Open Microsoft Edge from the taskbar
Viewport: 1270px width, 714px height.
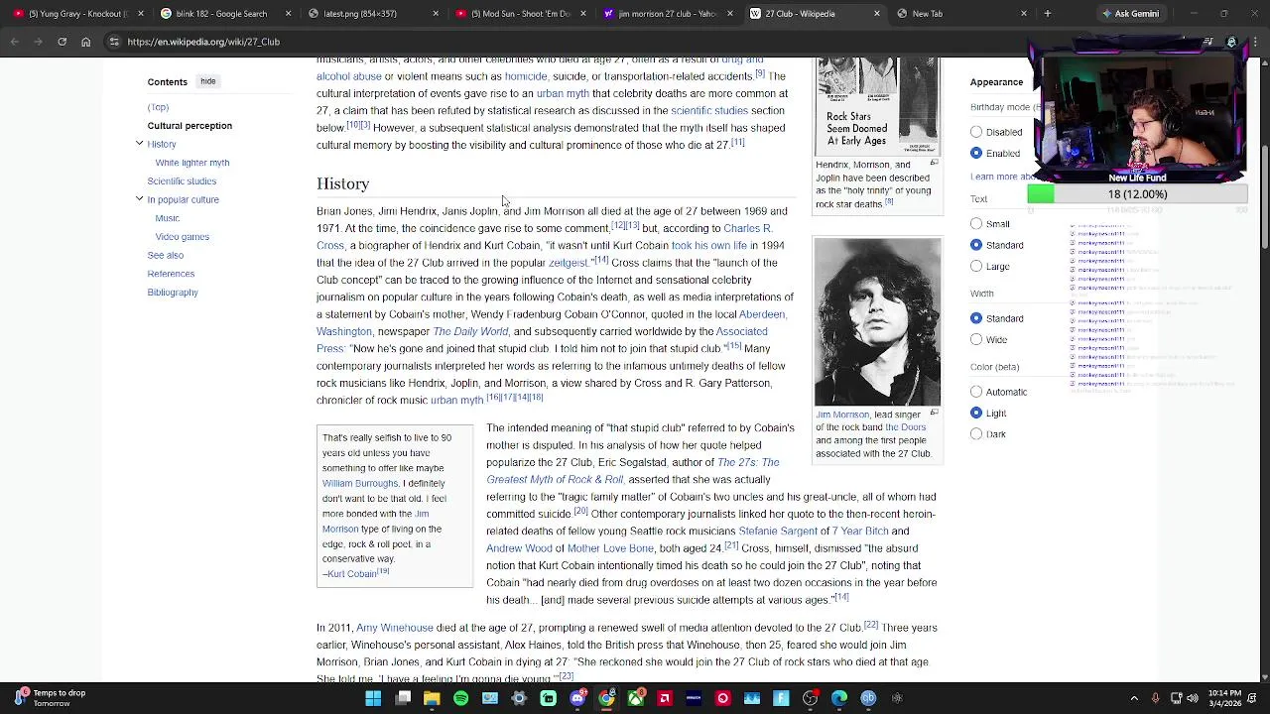point(839,698)
